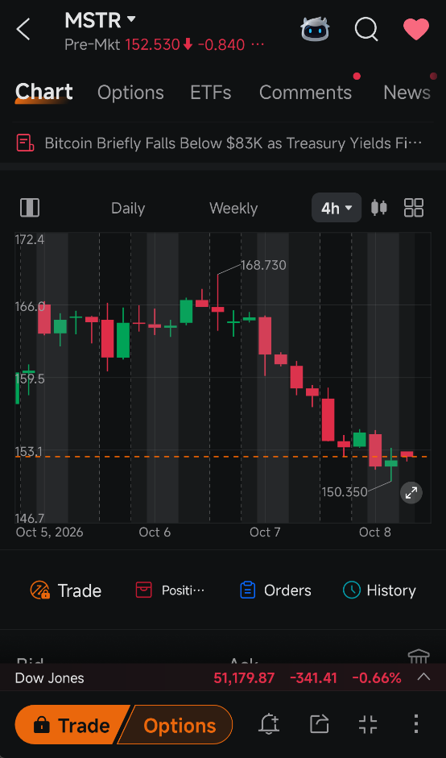Open Bitcoin Briefly Falls Below $83K headline

(x=233, y=143)
